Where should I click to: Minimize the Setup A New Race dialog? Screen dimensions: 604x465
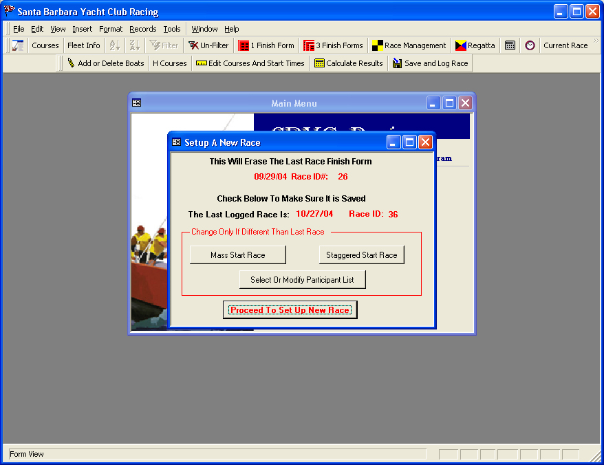point(393,142)
